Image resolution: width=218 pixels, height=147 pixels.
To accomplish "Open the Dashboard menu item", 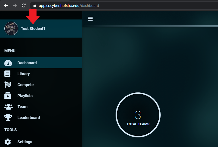I will (x=27, y=63).
